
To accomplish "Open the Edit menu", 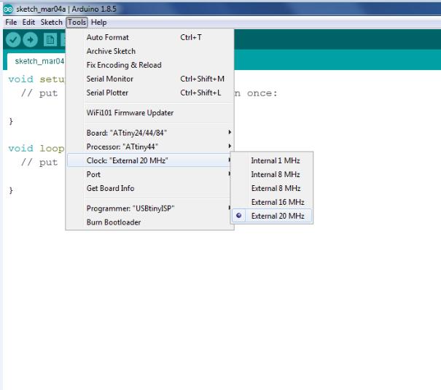I will pos(28,22).
